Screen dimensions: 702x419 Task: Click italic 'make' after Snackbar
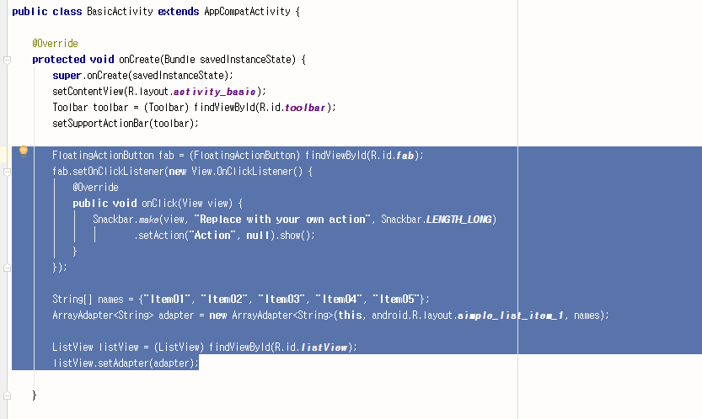coord(148,220)
